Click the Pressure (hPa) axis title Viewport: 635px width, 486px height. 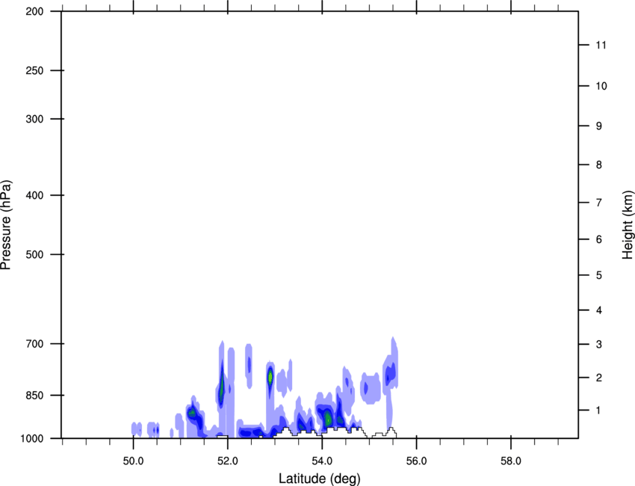pyautogui.click(x=6, y=225)
